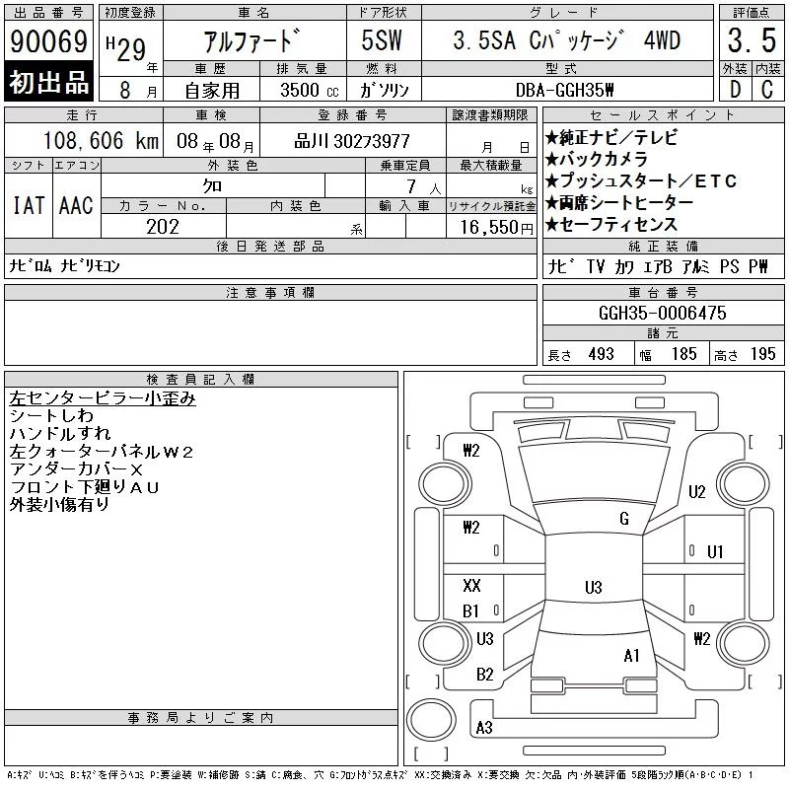Select the A3 mark on the rear bumper diagram
Viewport: 789px width, 789px height.
click(484, 727)
